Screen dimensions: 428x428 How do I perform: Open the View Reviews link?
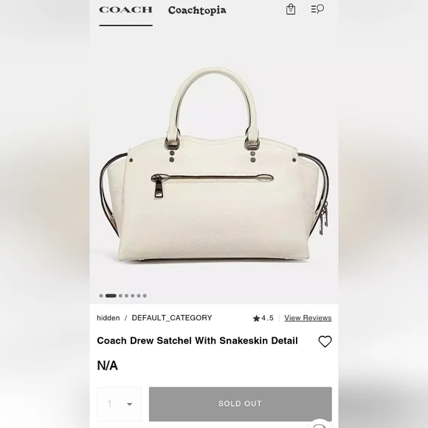tap(308, 318)
